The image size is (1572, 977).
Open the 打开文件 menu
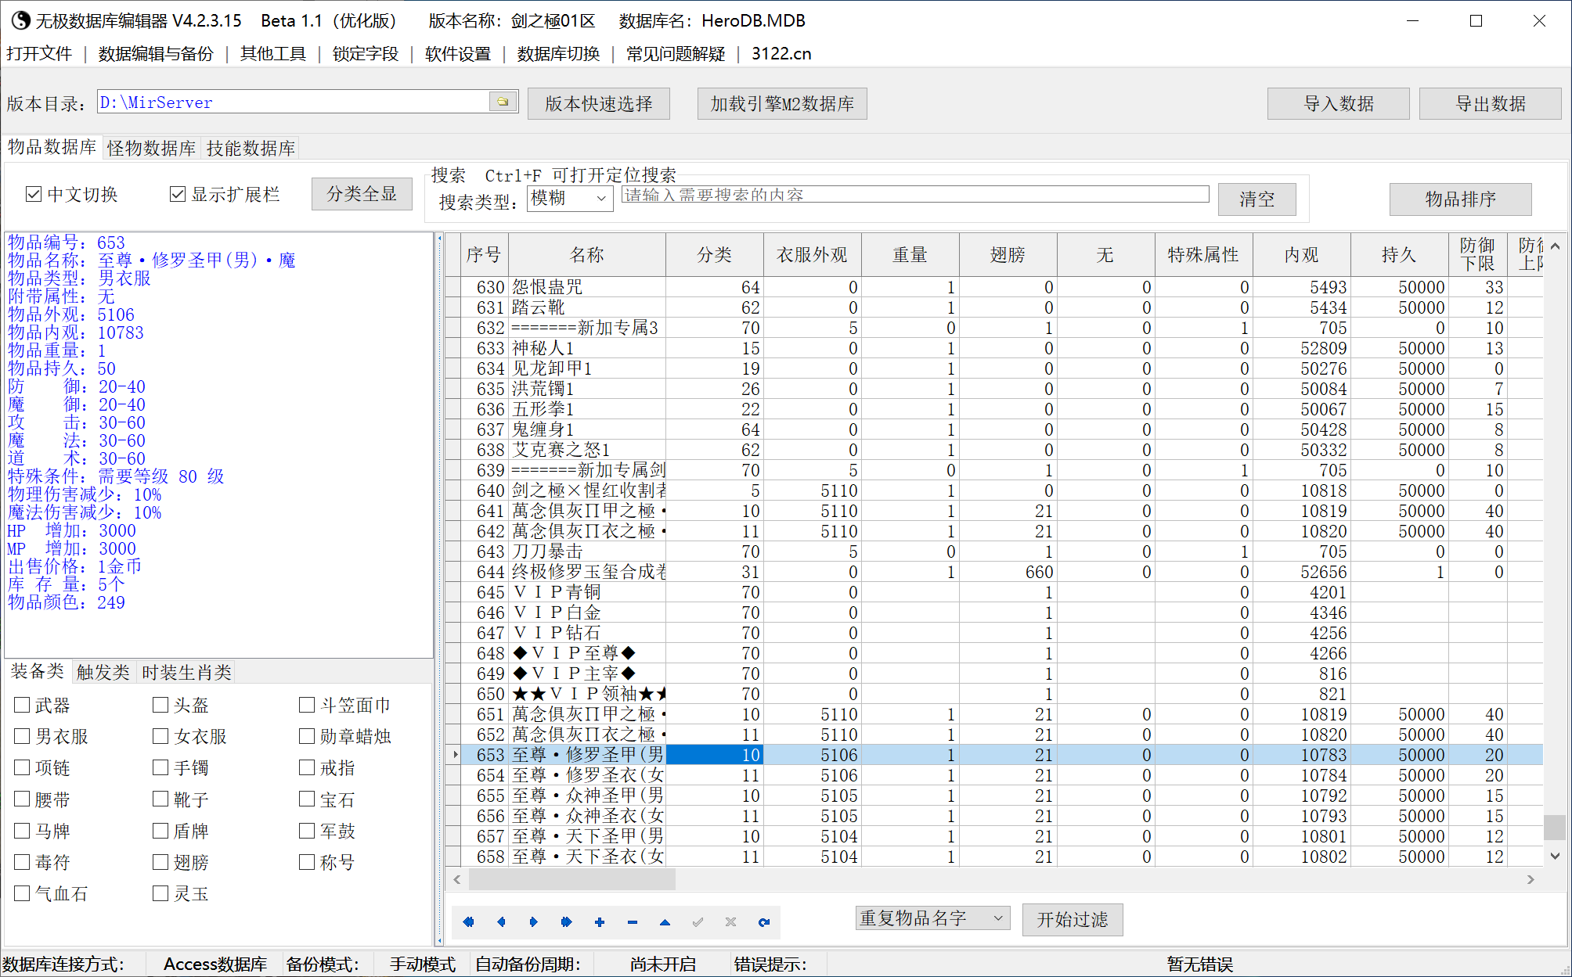(x=39, y=54)
